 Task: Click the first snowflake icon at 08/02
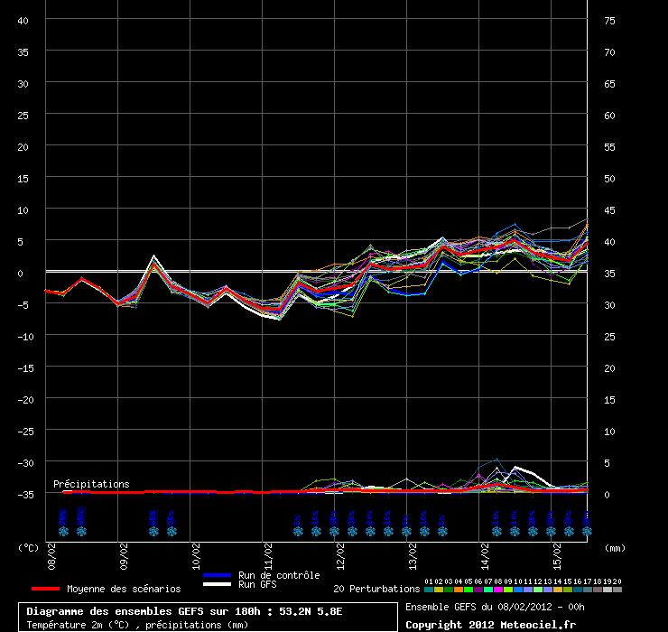[63, 532]
